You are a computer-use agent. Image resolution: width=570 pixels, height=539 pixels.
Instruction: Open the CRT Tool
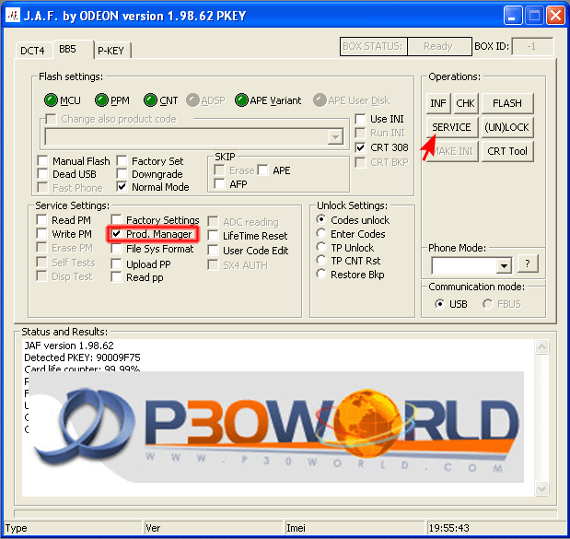tap(507, 151)
